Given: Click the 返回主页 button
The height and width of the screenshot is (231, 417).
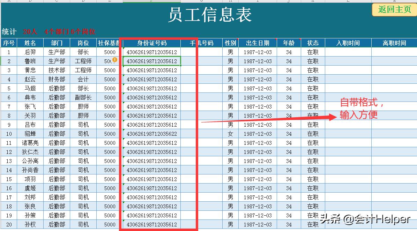Looking at the screenshot, I should [x=394, y=9].
